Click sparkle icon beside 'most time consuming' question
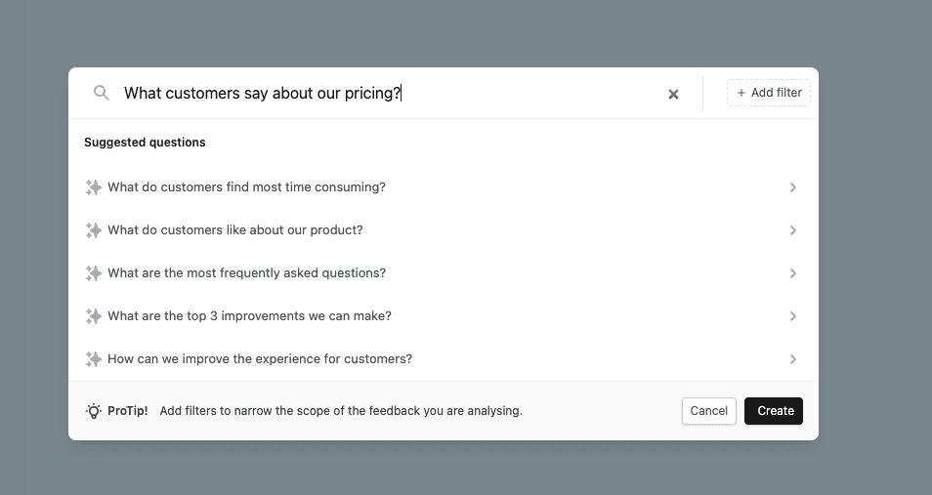The image size is (932, 495). [94, 187]
